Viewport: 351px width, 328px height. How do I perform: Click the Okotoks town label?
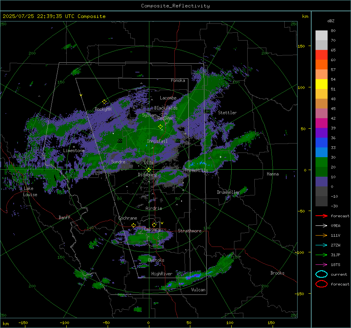156,260
